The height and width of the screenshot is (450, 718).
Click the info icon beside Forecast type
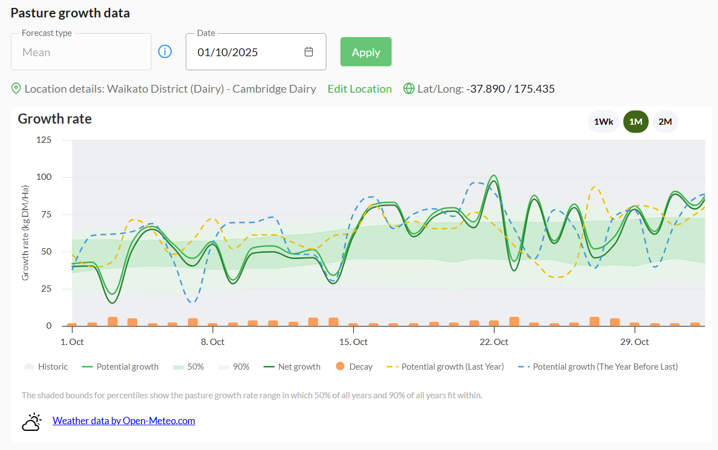165,52
